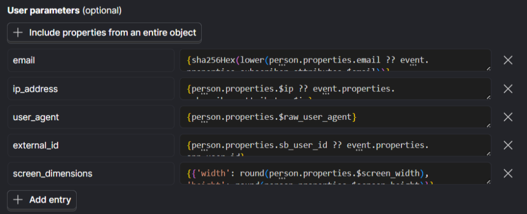The height and width of the screenshot is (214, 527).
Task: Select the user_agent key name field
Action: (x=91, y=117)
